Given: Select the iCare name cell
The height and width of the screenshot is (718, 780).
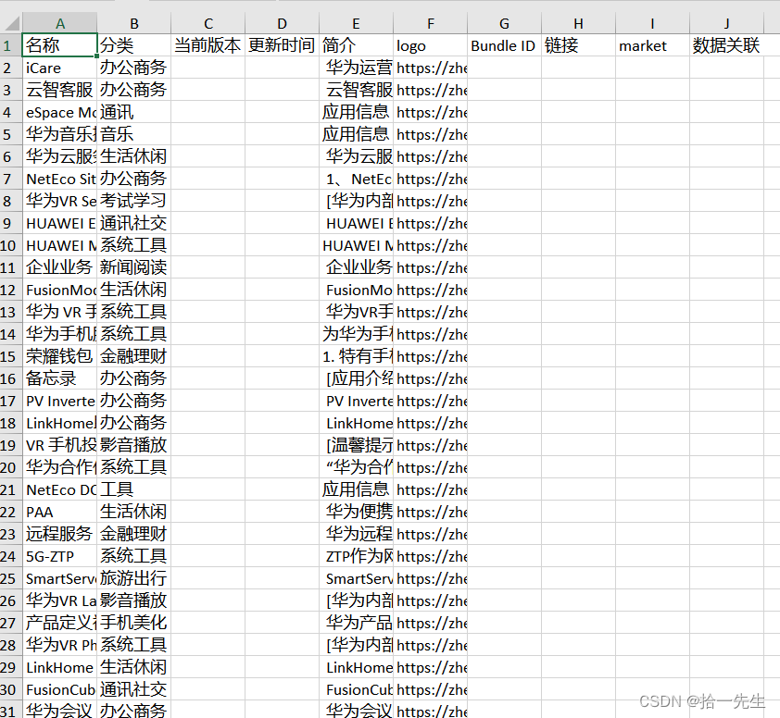Looking at the screenshot, I should (59, 68).
